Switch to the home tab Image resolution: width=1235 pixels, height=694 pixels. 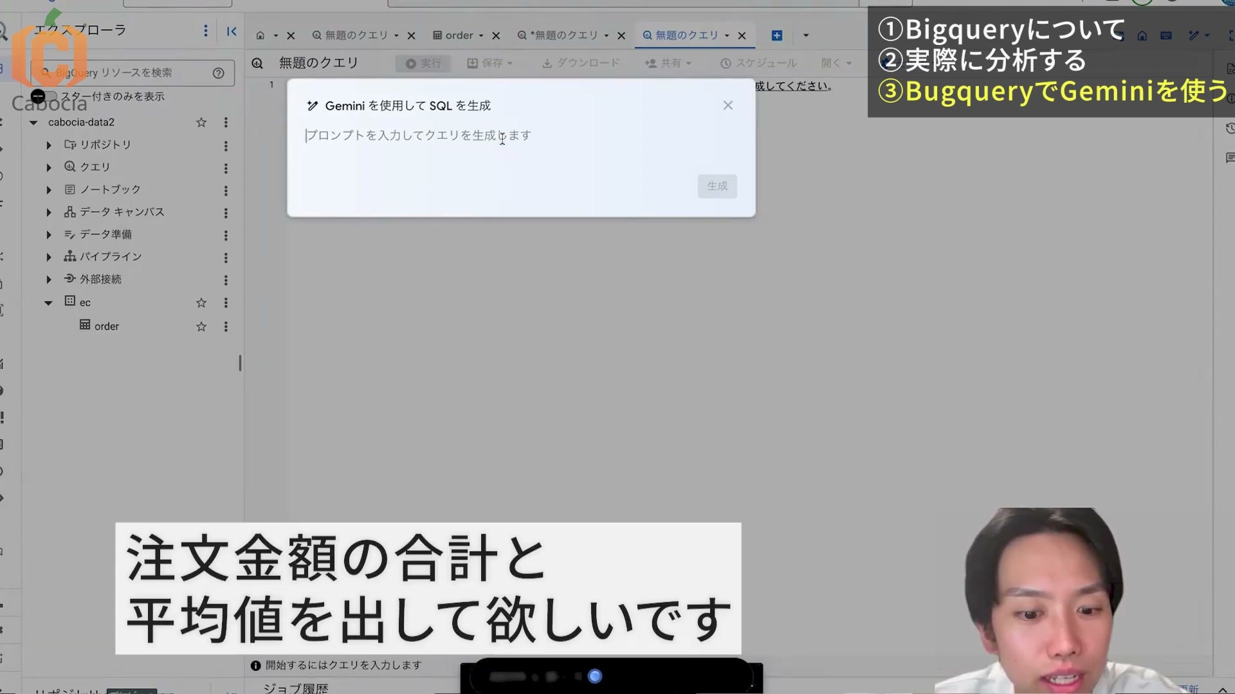[x=260, y=35]
